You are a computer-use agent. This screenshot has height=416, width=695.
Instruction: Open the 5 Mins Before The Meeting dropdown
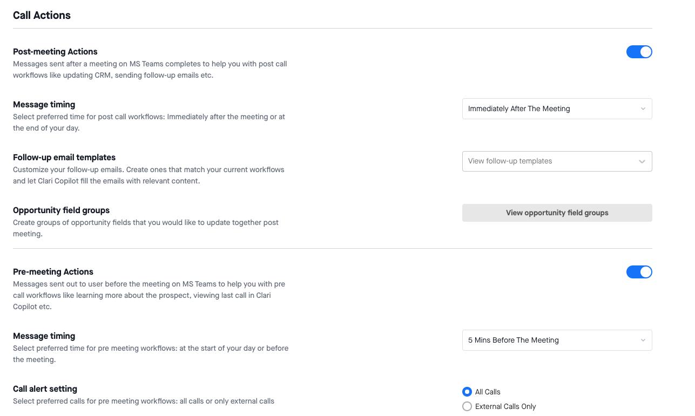tap(557, 340)
